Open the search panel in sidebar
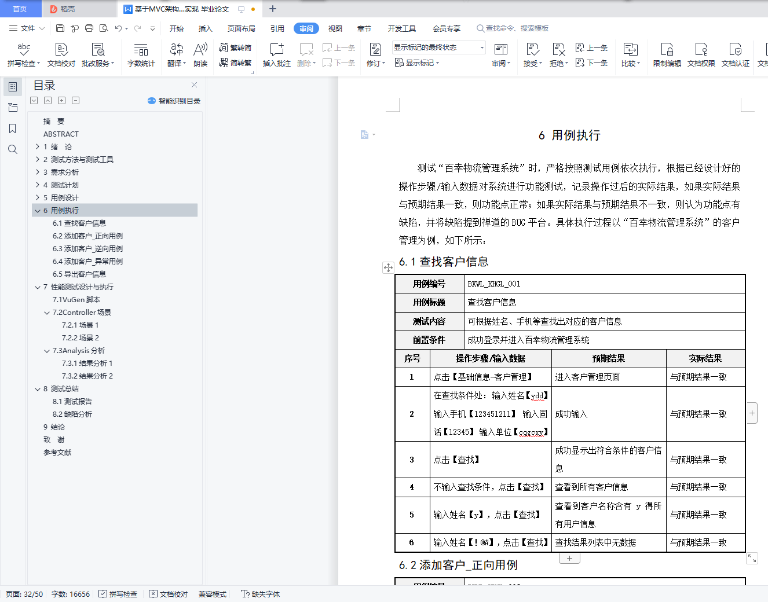Screen dimensions: 768x602 coord(13,149)
